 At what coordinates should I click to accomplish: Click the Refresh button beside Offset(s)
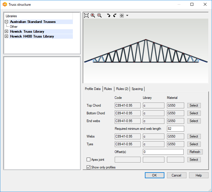pyautogui.click(x=195, y=152)
